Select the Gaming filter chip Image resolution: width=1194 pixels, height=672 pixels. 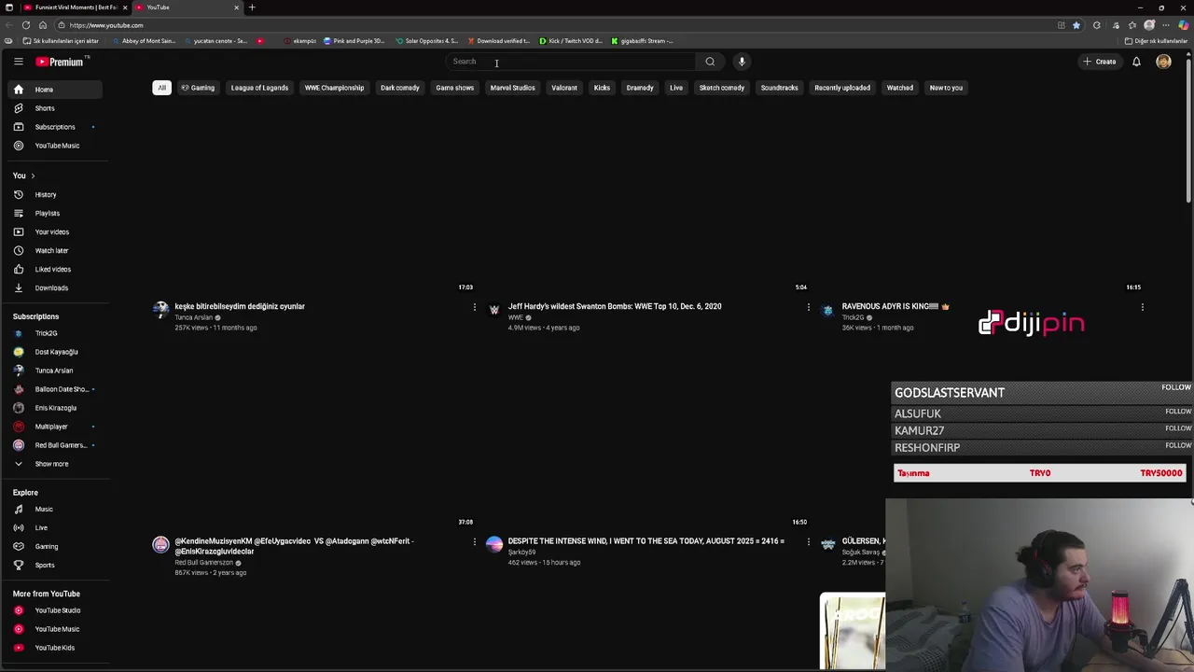[198, 88]
